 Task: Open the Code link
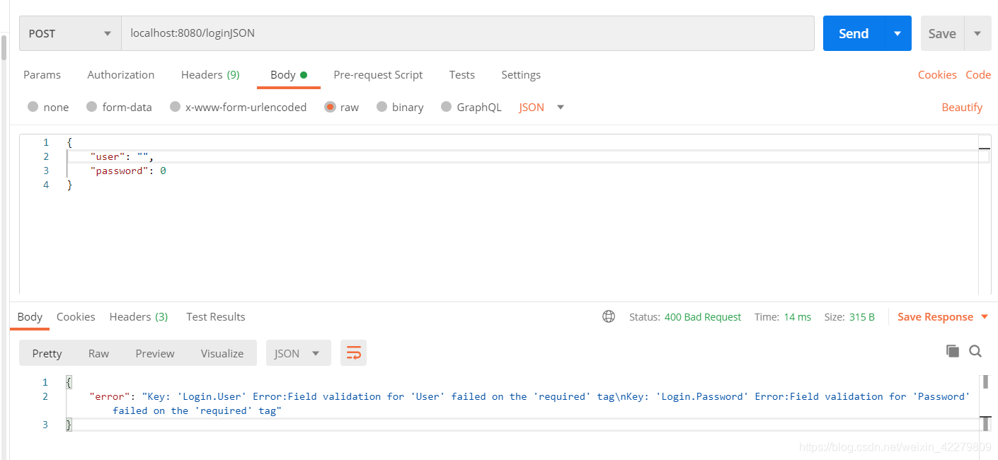pos(978,74)
